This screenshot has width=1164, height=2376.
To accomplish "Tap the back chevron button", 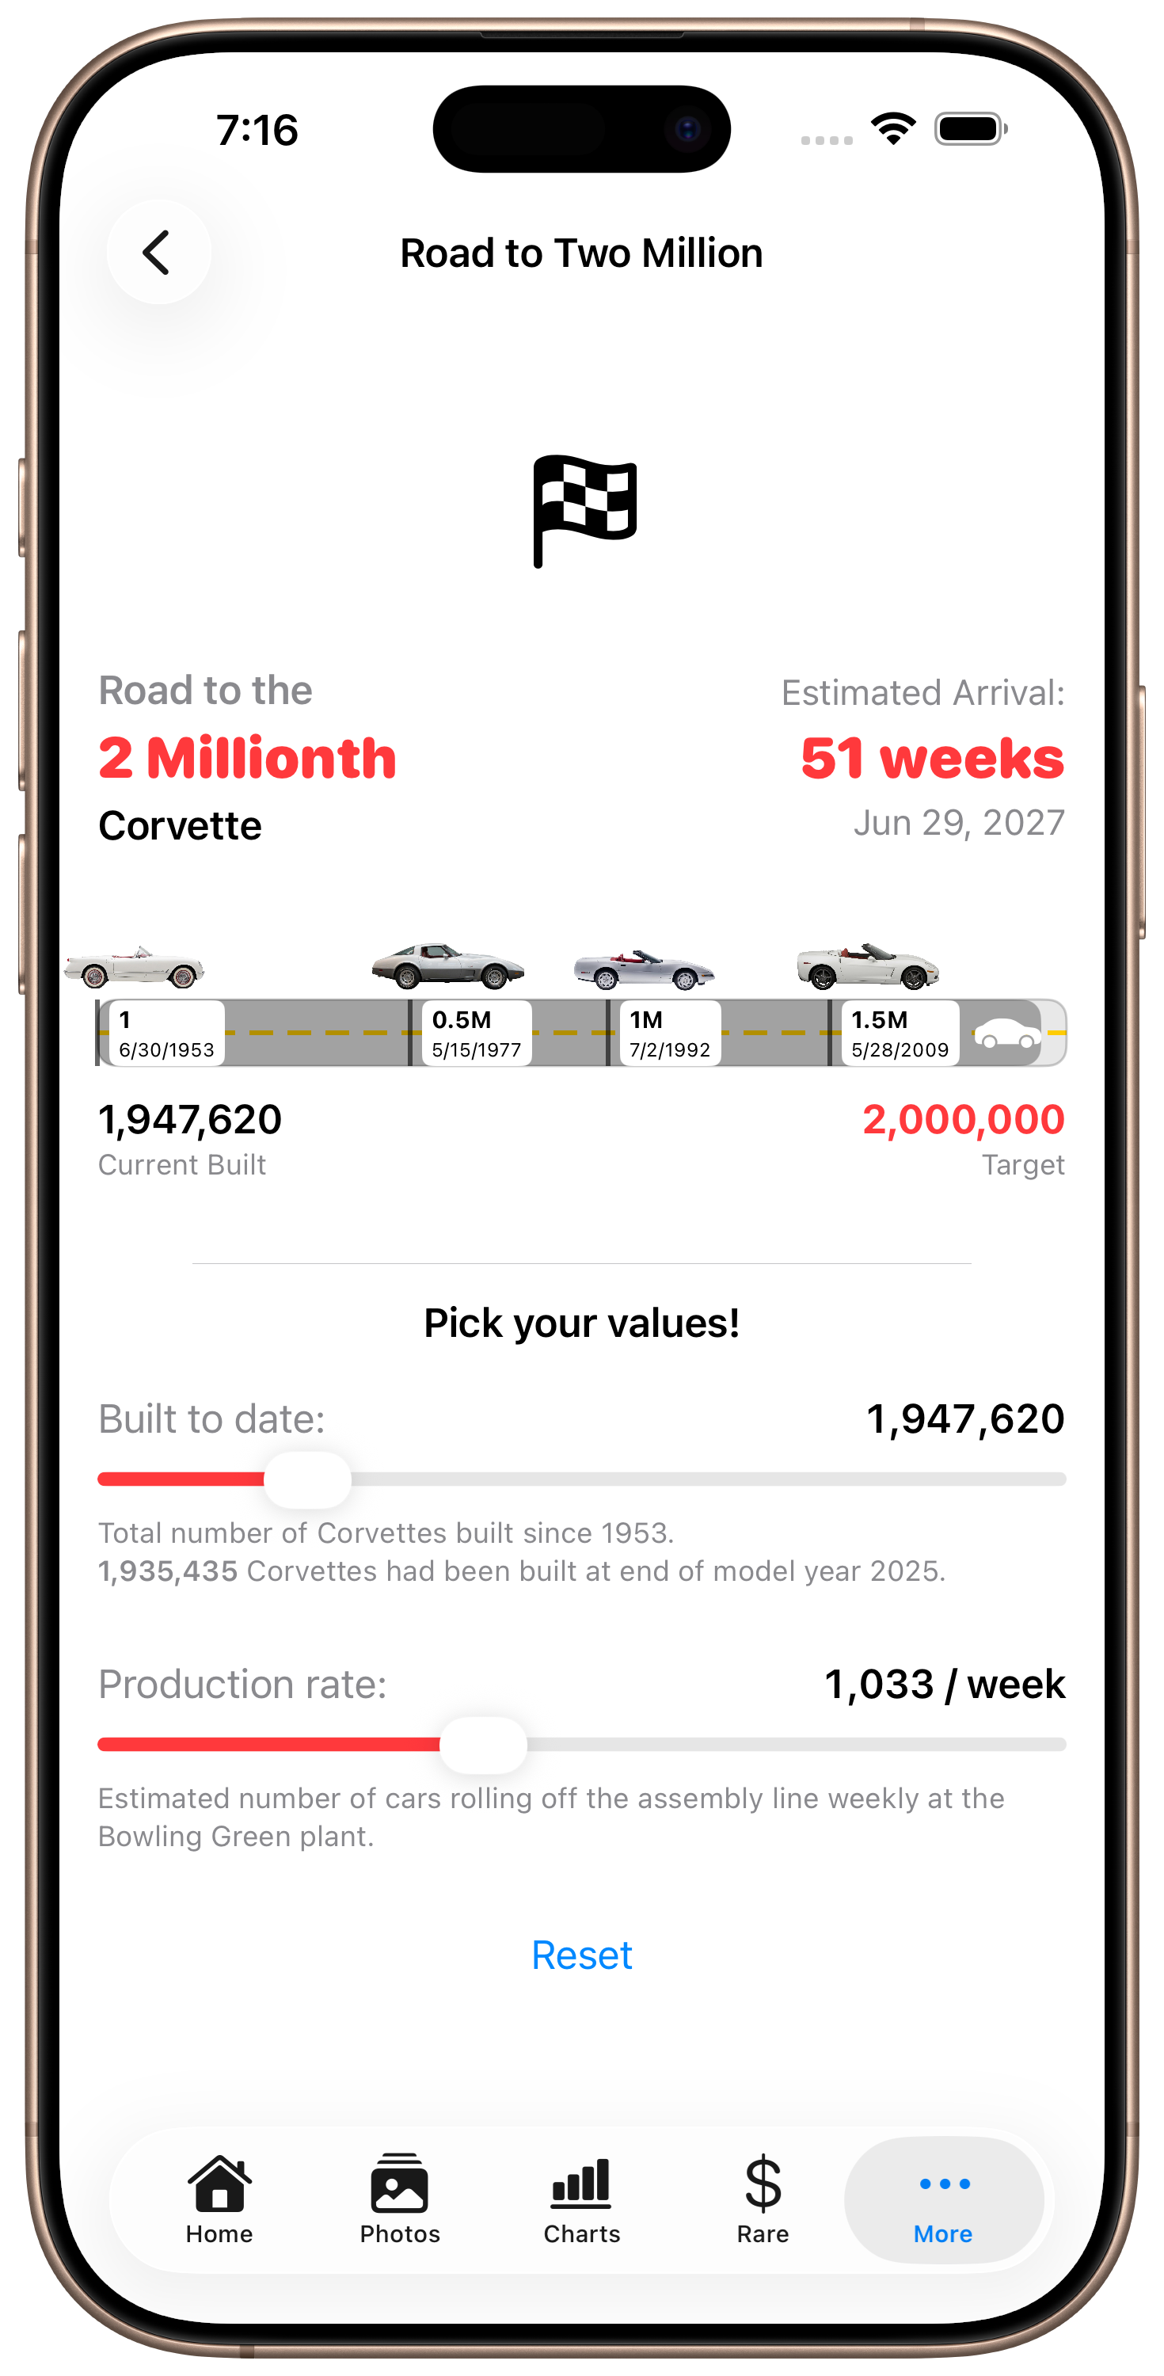I will click(158, 252).
